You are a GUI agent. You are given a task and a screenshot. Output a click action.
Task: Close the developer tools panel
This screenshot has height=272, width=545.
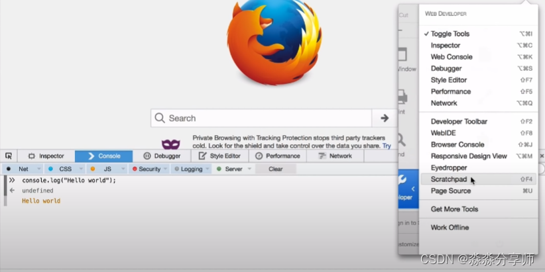542,156
